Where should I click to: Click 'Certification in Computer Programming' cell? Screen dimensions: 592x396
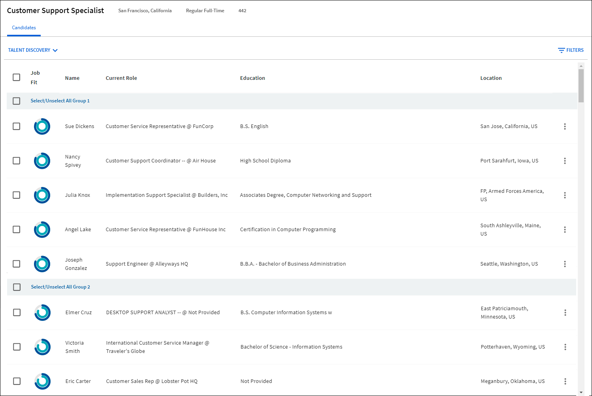click(x=288, y=230)
